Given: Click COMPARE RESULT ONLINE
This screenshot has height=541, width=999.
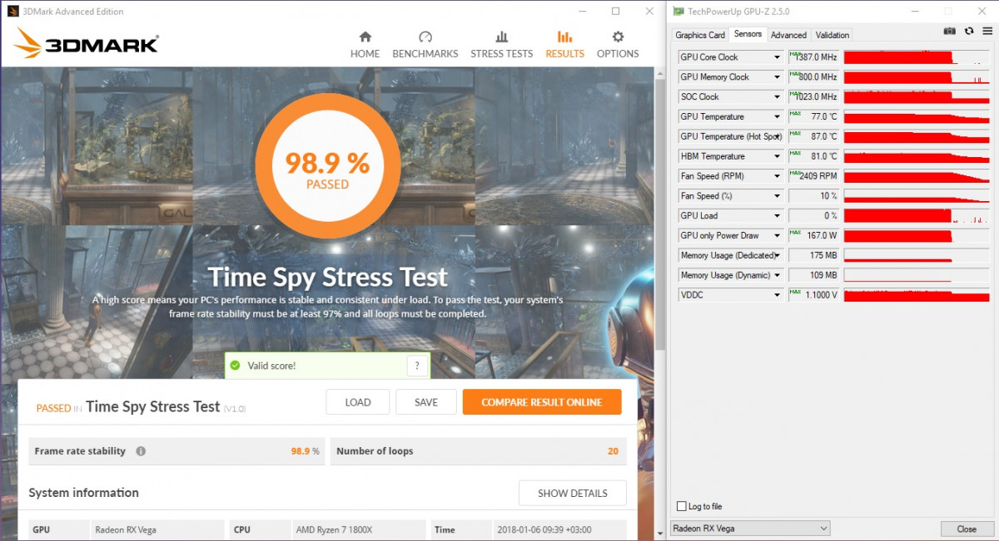Looking at the screenshot, I should 542,402.
